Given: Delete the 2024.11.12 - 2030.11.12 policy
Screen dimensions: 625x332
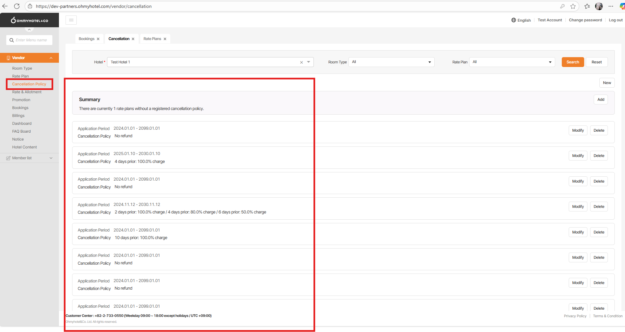Looking at the screenshot, I should (x=599, y=207).
